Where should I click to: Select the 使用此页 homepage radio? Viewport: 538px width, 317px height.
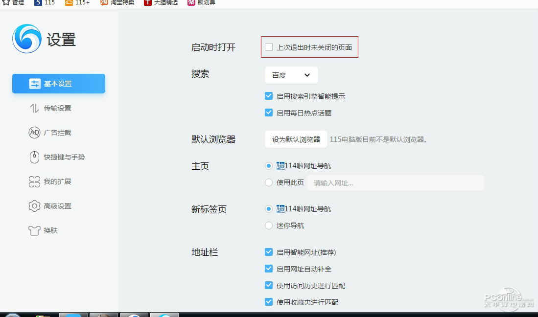click(269, 182)
